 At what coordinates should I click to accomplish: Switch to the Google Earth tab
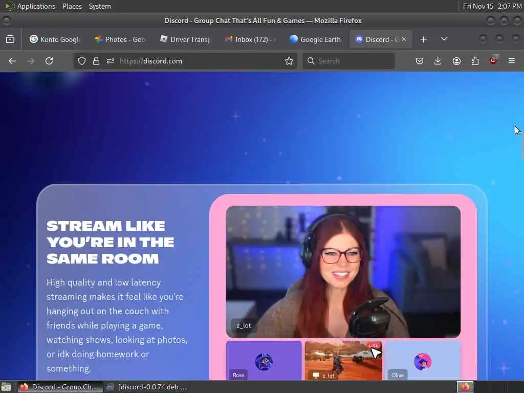[315, 39]
